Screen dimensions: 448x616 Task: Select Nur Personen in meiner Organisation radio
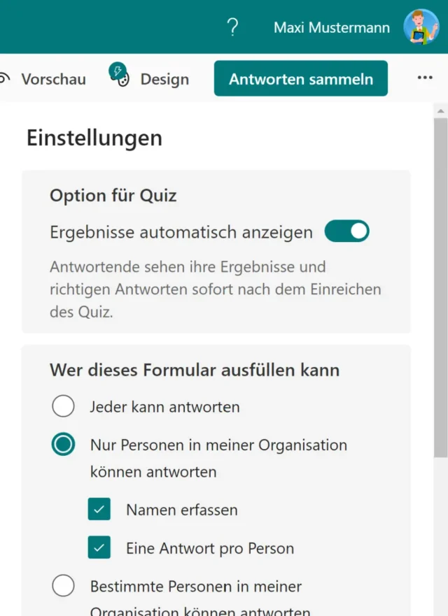(x=63, y=445)
